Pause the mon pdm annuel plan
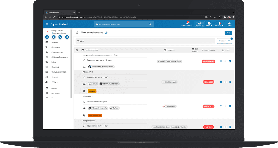 (x=225, y=127)
